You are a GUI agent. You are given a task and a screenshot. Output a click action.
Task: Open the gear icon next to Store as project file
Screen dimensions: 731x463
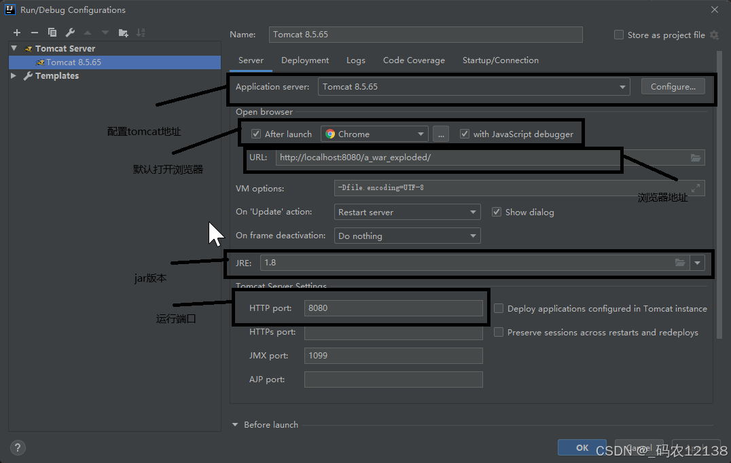[714, 35]
